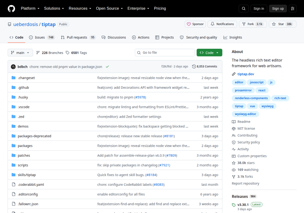
Task: Click the .github folder icon
Action: 13,87
